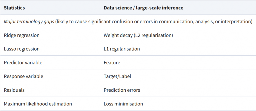Click the word Label in Target/Label

point(125,76)
